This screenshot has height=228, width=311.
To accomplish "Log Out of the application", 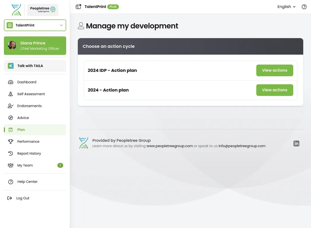I will coord(35,198).
